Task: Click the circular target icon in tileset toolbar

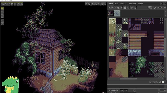Action: 132,8
